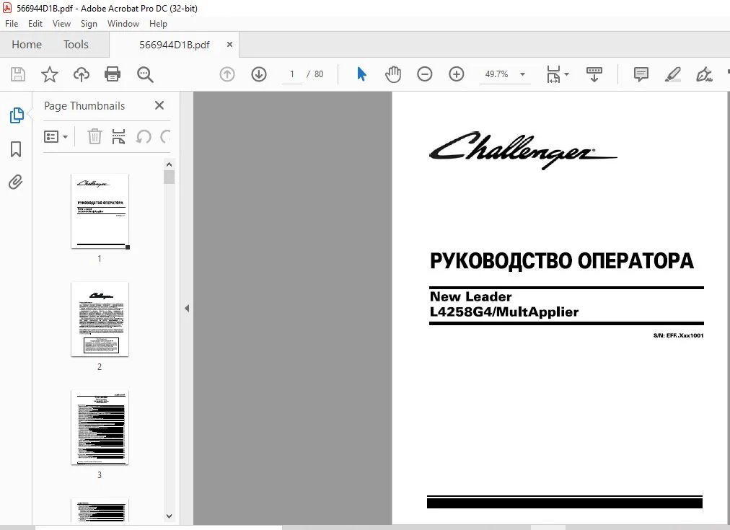Open the Edit menu

35,24
